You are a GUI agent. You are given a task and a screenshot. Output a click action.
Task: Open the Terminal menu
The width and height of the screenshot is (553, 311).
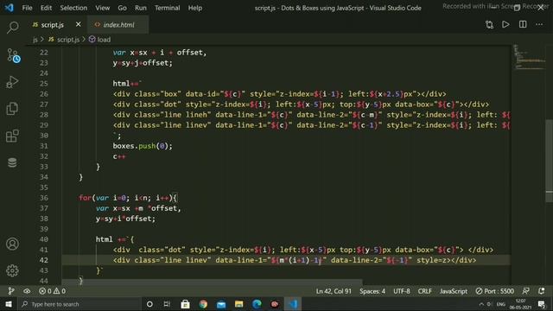167,8
